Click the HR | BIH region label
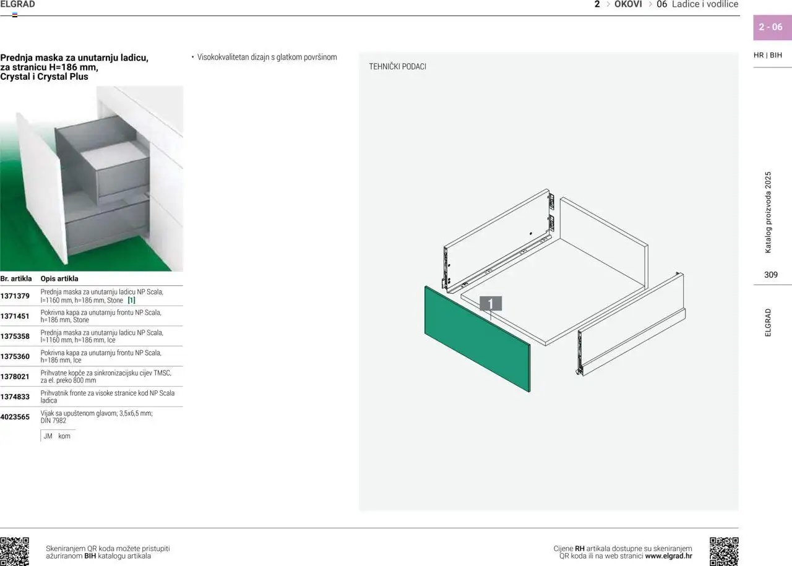 click(x=767, y=55)
